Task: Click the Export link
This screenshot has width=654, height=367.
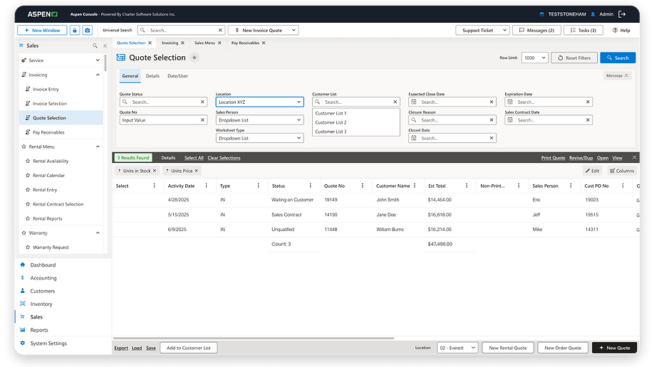Action: pyautogui.click(x=121, y=349)
